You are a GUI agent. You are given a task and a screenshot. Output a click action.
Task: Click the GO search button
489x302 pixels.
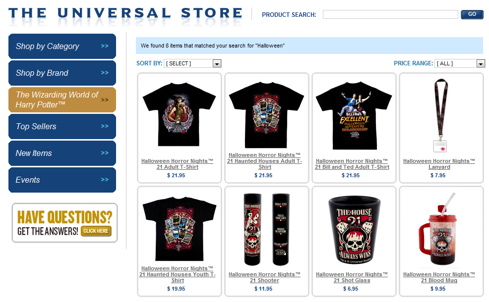[x=472, y=14]
